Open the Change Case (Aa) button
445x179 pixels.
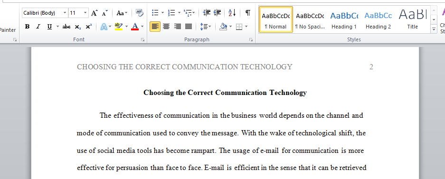[x=122, y=13]
